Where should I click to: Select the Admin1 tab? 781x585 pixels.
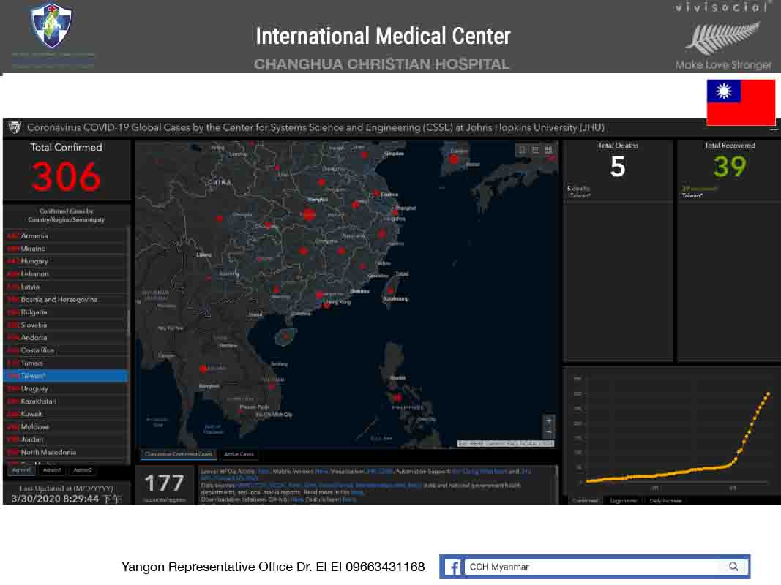pos(52,470)
